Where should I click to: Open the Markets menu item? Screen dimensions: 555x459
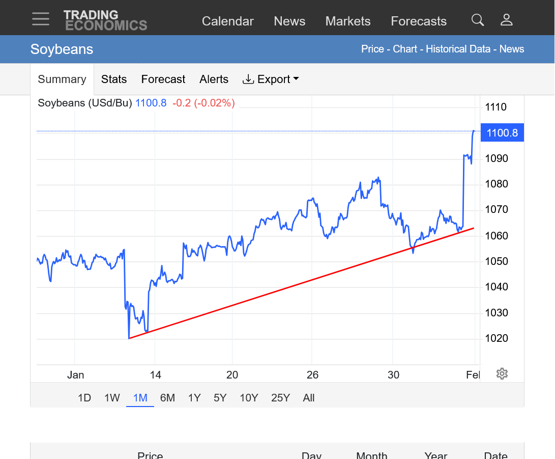348,21
